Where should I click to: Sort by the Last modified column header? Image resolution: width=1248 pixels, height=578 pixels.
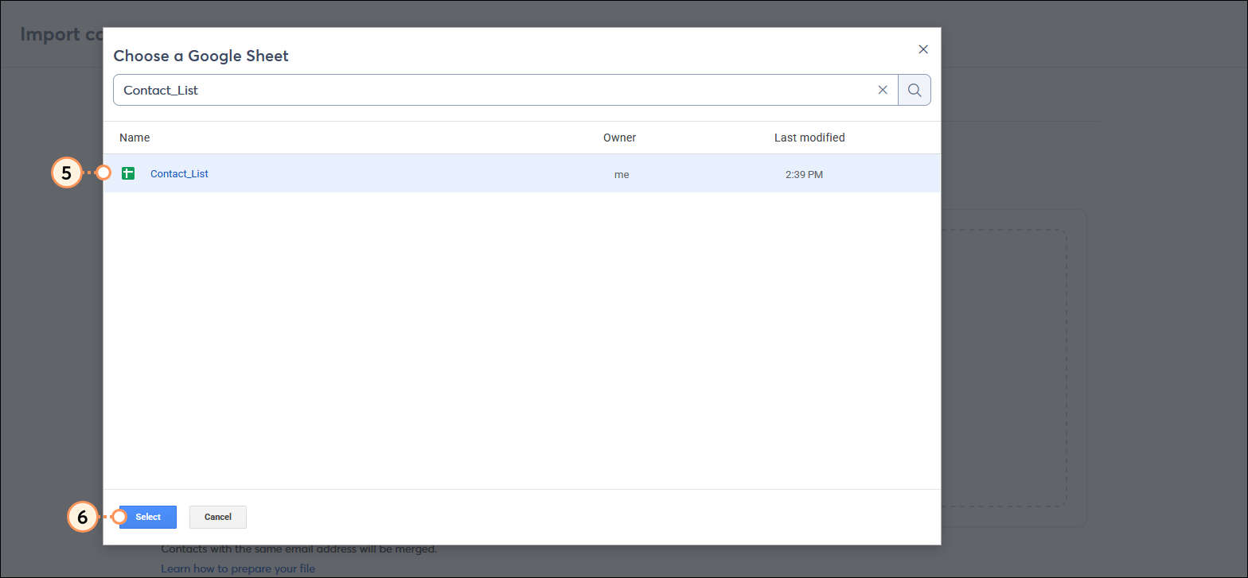click(x=809, y=138)
